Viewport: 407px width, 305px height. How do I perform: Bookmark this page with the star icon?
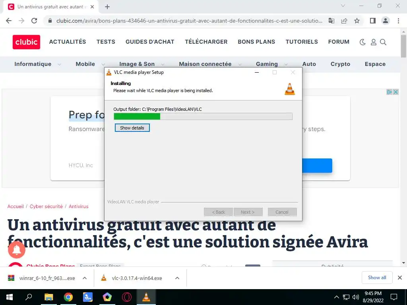[x=357, y=21]
